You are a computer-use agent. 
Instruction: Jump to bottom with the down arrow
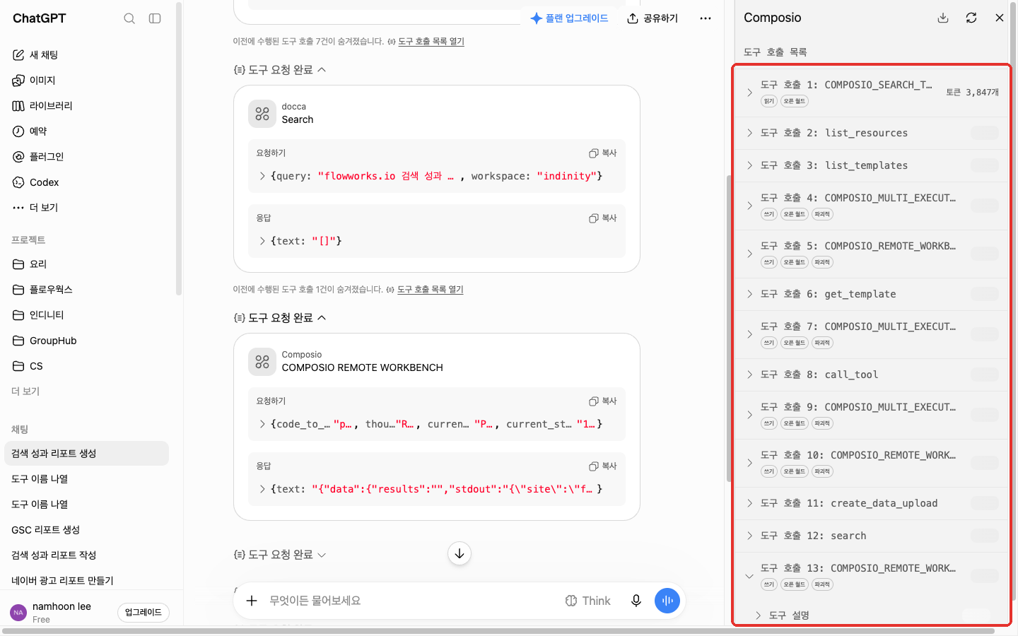[460, 553]
